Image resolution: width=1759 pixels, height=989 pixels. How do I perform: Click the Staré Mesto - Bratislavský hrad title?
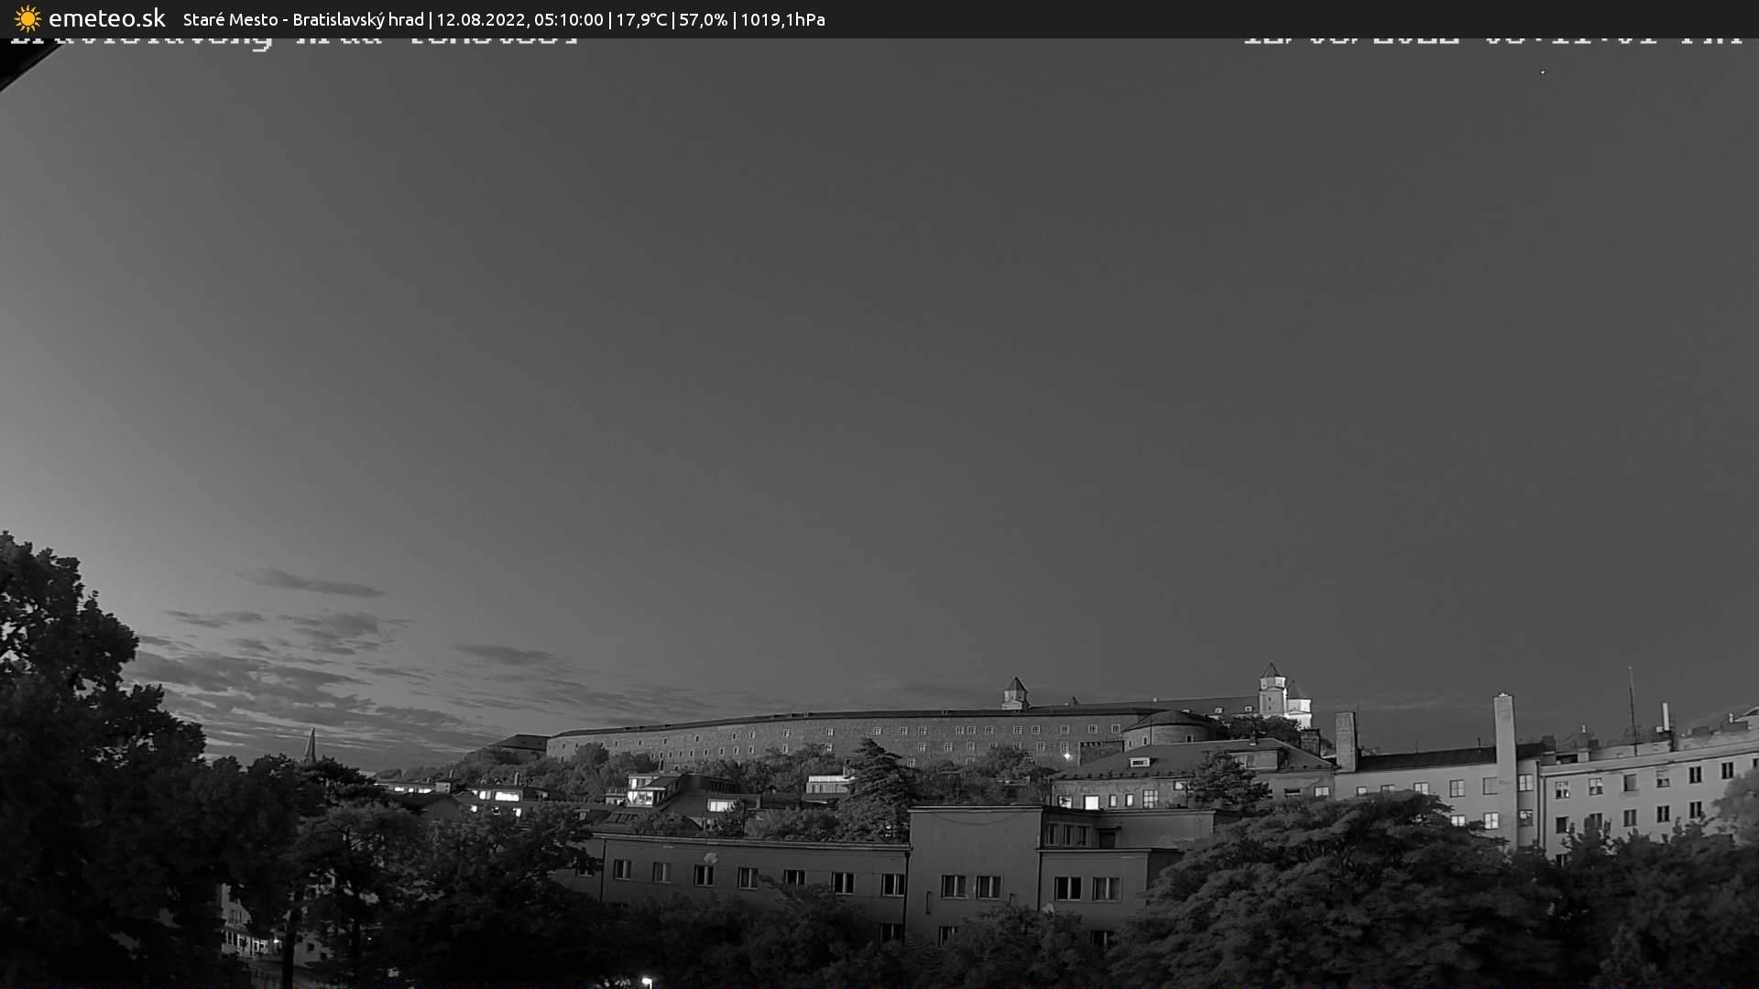[303, 19]
